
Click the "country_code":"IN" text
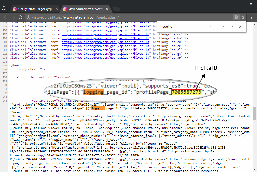[x=185, y=105]
